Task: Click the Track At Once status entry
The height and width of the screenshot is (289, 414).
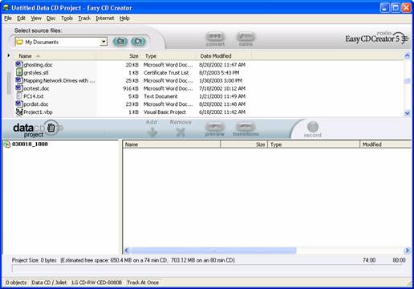Action: pyautogui.click(x=143, y=283)
